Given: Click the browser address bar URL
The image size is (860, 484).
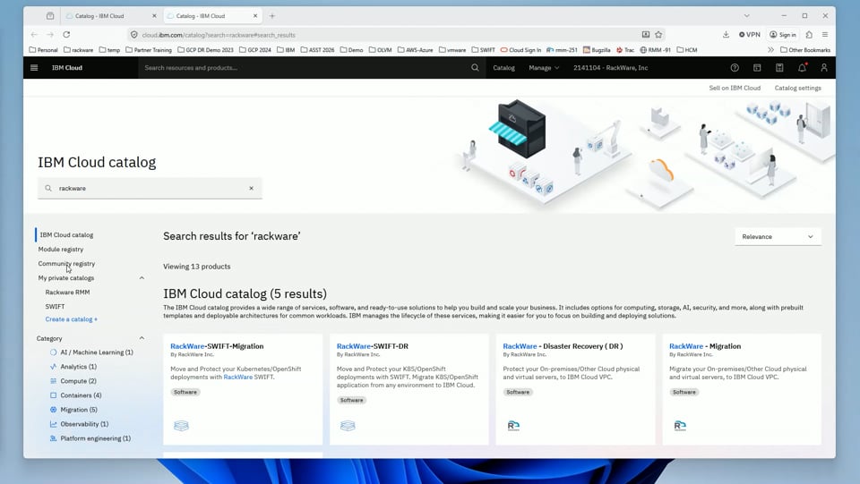Looking at the screenshot, I should point(219,35).
